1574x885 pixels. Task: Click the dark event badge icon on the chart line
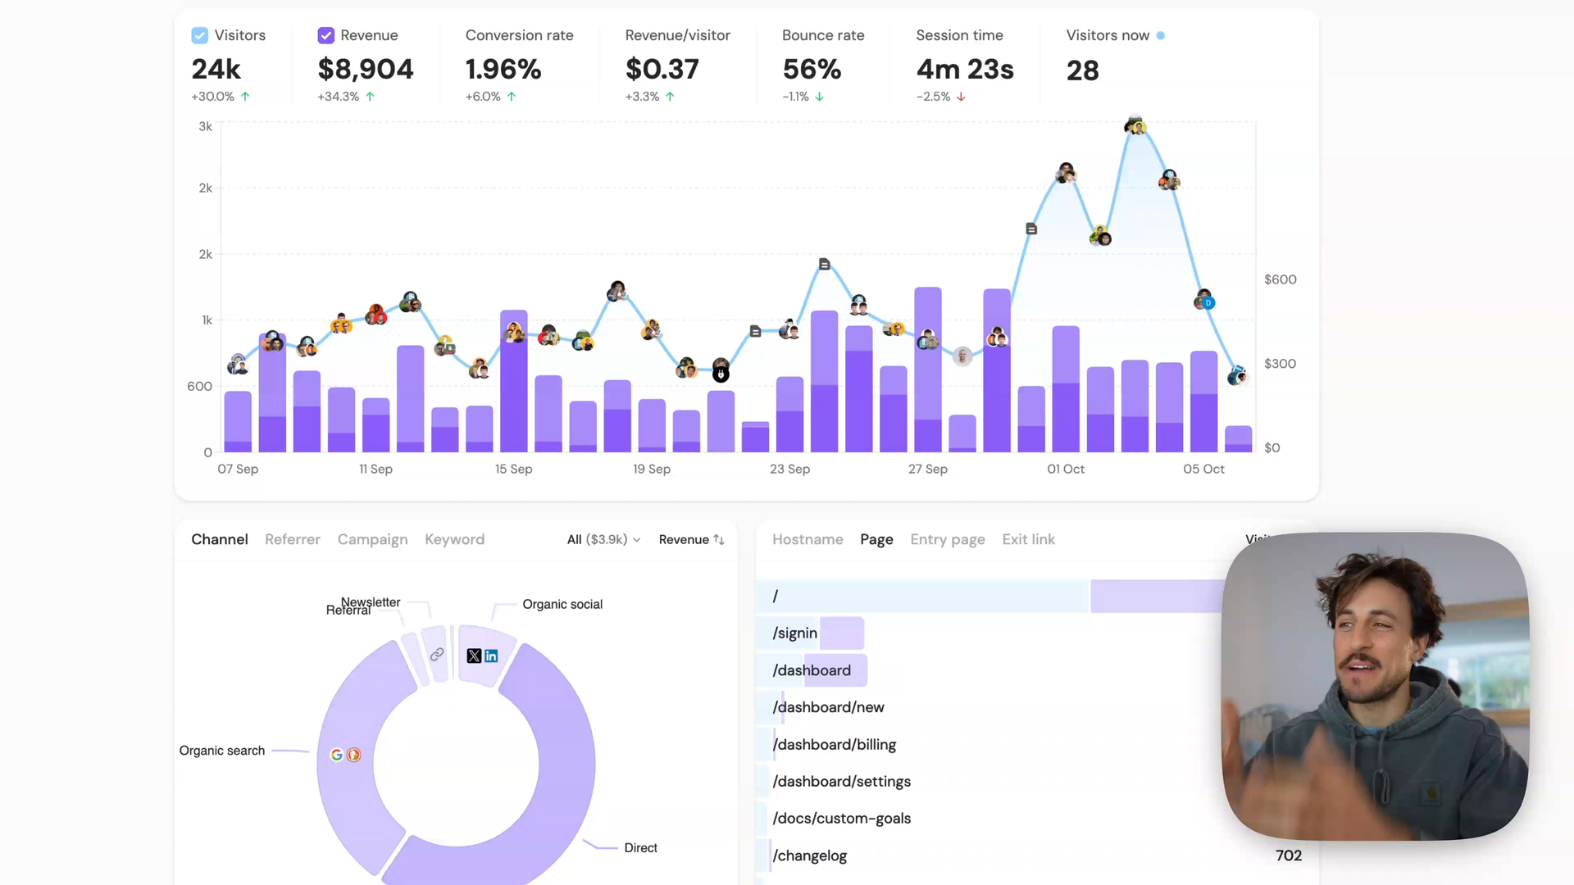824,264
